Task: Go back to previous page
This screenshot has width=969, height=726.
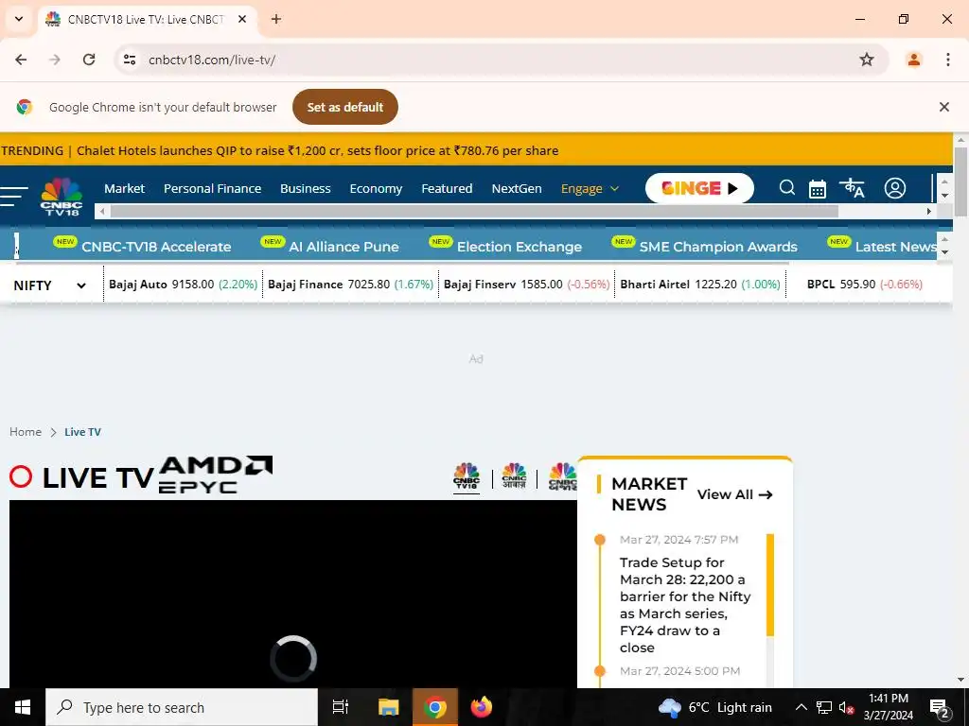Action: [x=21, y=60]
